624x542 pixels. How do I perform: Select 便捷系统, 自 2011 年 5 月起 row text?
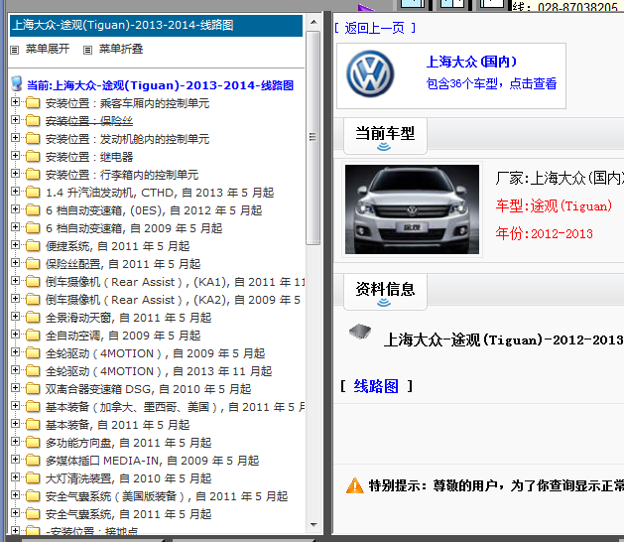click(x=117, y=246)
